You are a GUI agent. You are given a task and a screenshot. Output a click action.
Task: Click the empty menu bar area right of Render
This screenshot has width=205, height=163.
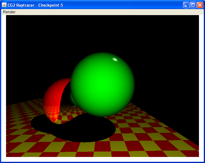click(x=106, y=12)
